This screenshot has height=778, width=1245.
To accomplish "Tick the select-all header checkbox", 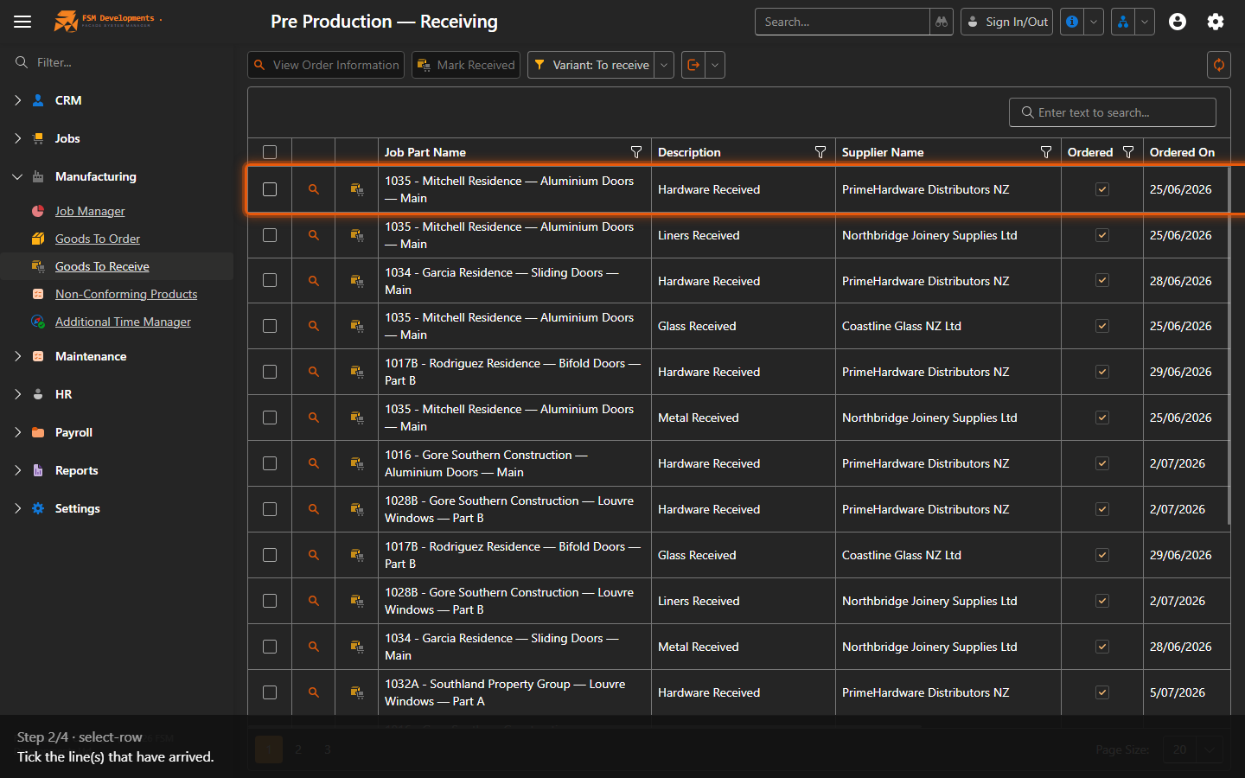I will click(270, 152).
